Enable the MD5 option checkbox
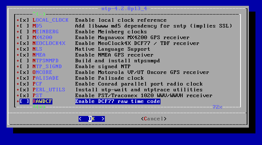Image resolution: width=262 pixels, height=145 pixels. (x=25, y=26)
